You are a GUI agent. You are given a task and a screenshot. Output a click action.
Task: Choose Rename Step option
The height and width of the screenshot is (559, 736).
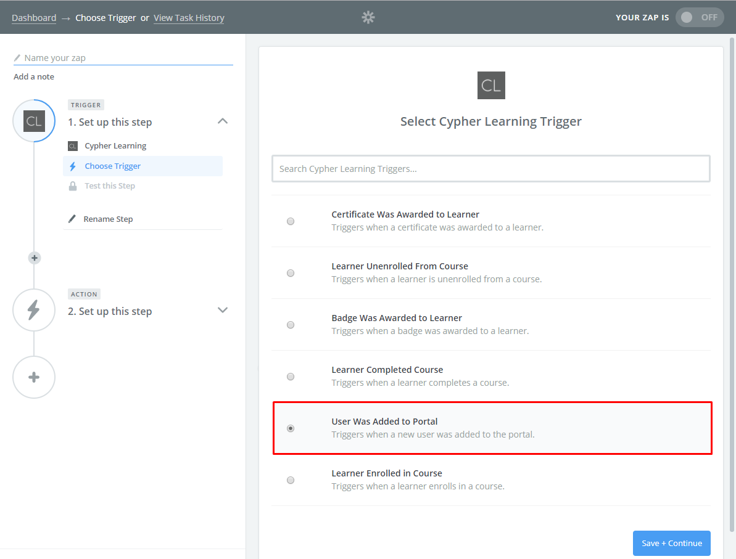[x=108, y=219]
